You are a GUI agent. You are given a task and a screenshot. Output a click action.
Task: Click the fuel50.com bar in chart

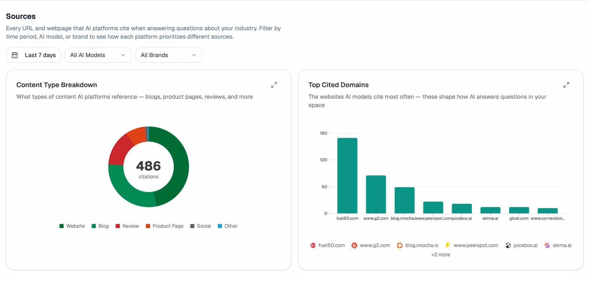pos(347,176)
